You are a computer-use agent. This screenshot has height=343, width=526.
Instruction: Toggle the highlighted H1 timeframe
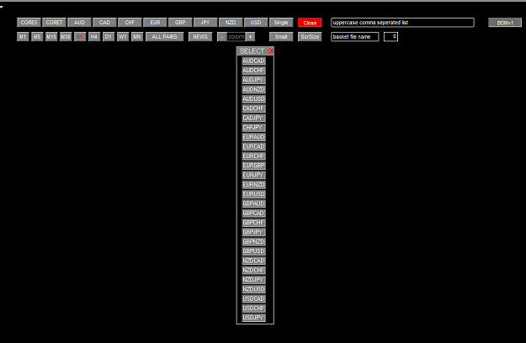coord(80,36)
